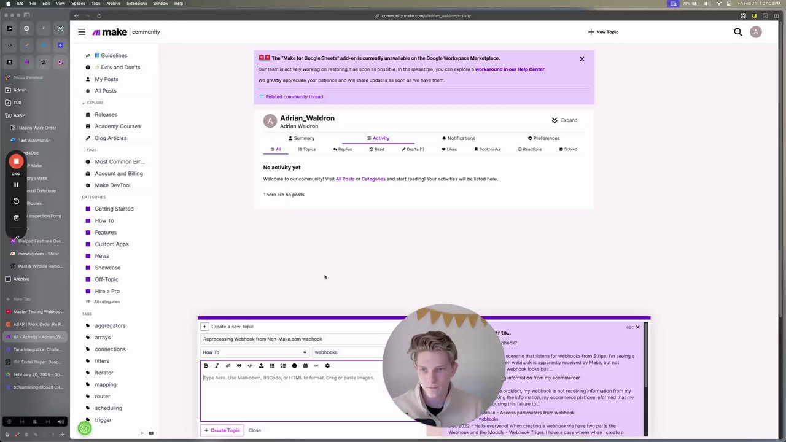Dismiss the Google Sheets announcement banner
The image size is (786, 442).
tap(582, 59)
